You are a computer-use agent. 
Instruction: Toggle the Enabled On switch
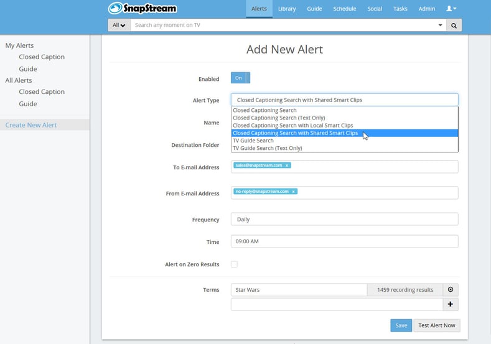240,78
